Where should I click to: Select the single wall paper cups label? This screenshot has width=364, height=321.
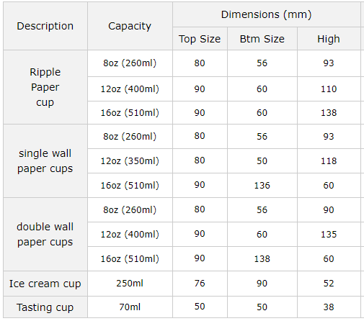[x=45, y=160]
